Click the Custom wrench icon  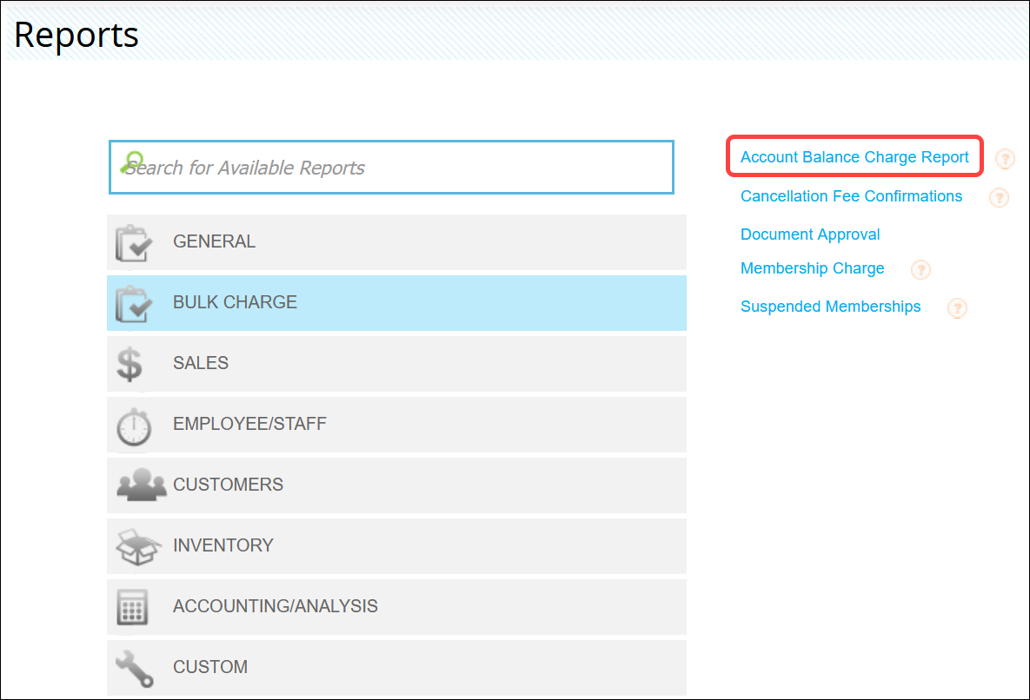pos(135,669)
